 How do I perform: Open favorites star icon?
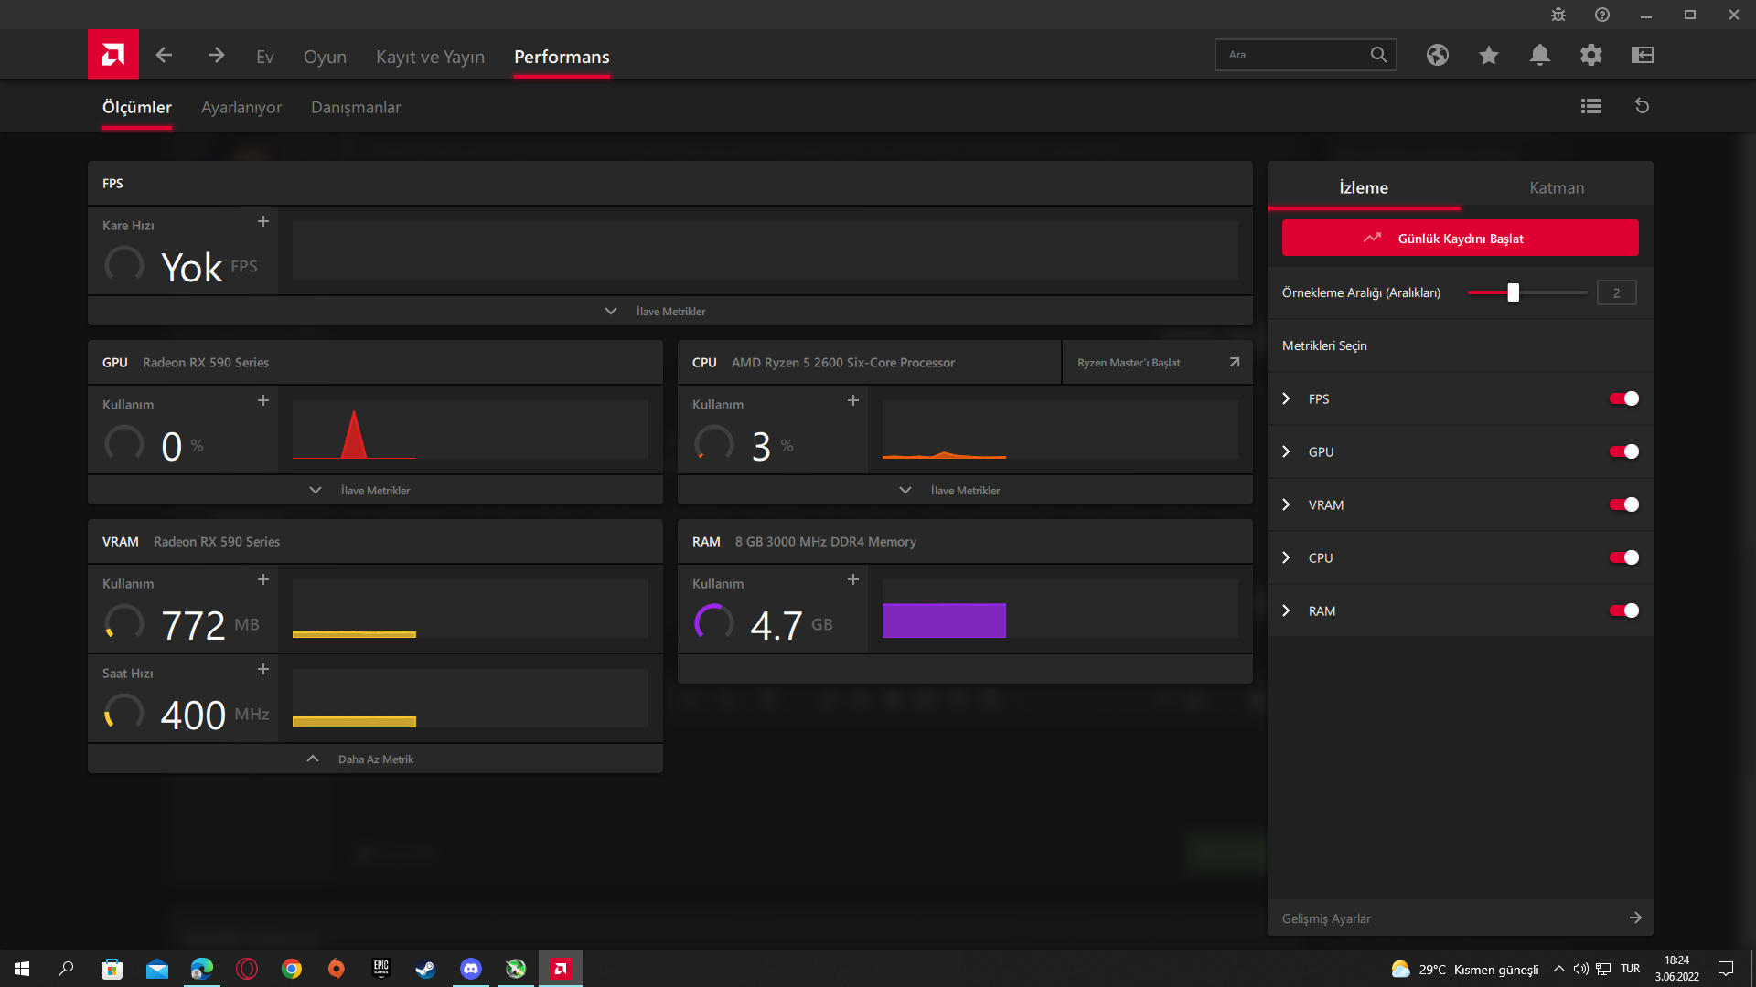coord(1488,55)
